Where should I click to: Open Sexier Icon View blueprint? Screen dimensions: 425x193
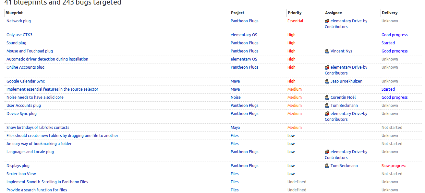(21, 174)
